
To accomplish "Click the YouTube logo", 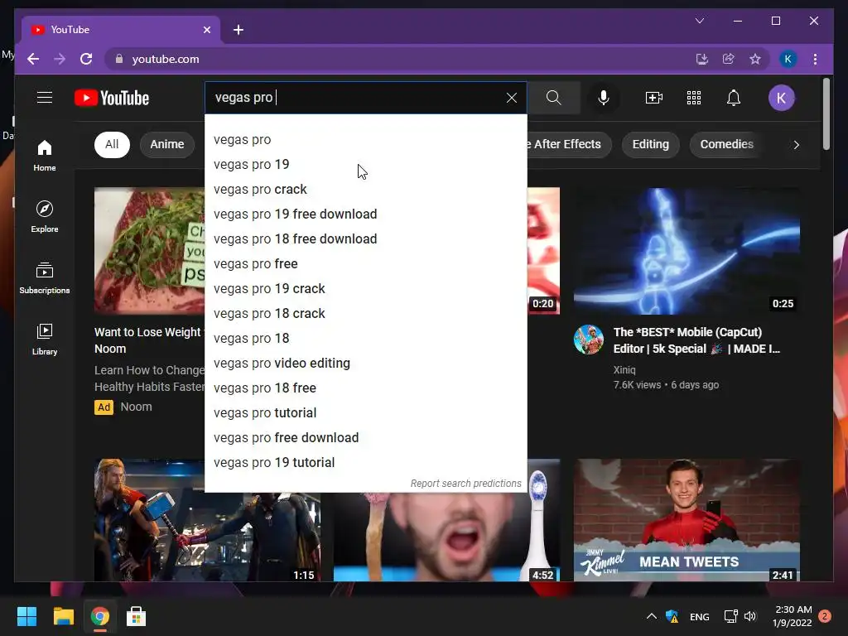I will tap(112, 98).
